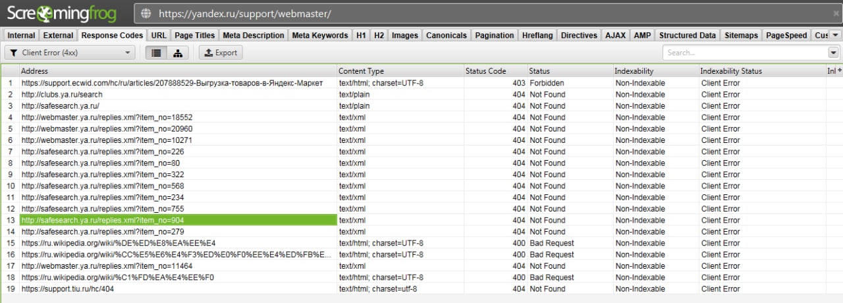
Task: Open the Sitemaps tab
Action: [x=741, y=36]
